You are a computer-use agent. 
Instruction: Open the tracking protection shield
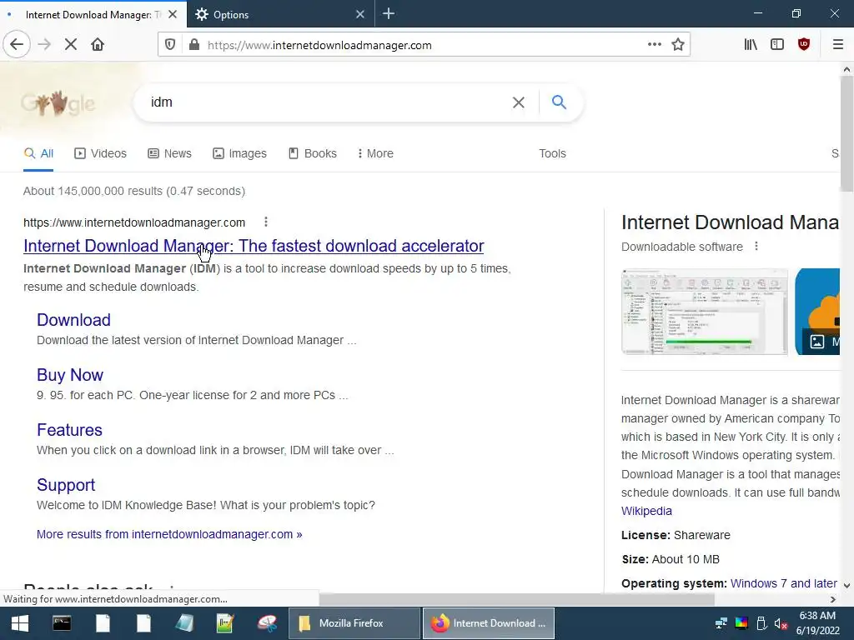click(x=170, y=45)
